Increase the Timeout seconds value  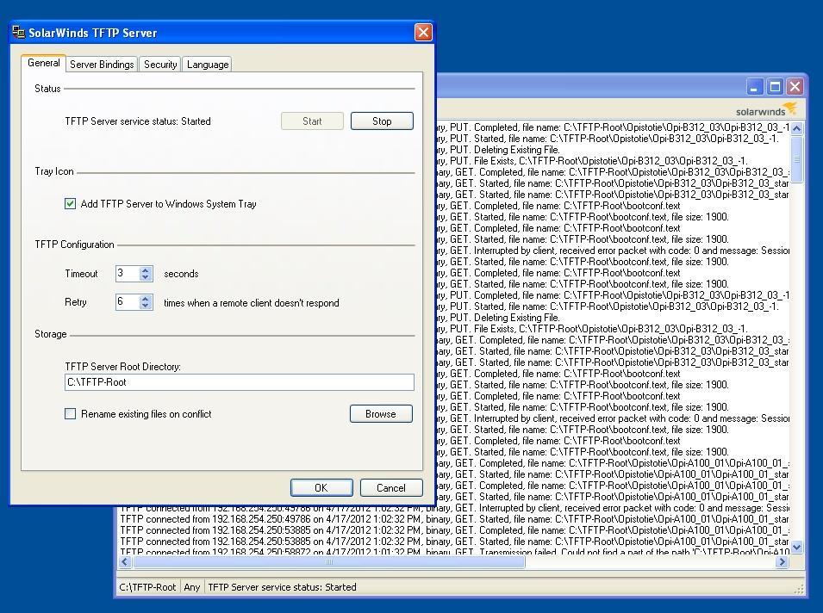pyautogui.click(x=146, y=269)
